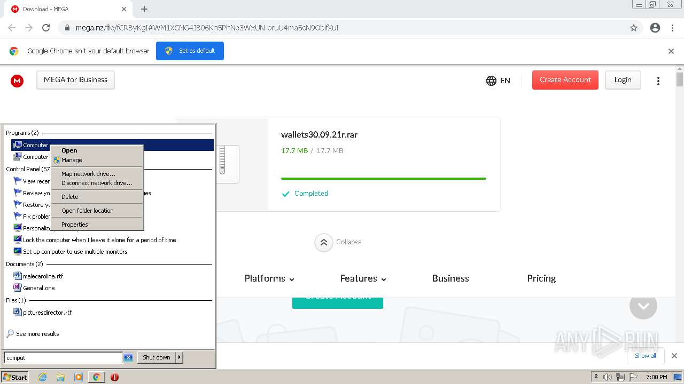Open the MEGA three-dot menu

pyautogui.click(x=658, y=81)
